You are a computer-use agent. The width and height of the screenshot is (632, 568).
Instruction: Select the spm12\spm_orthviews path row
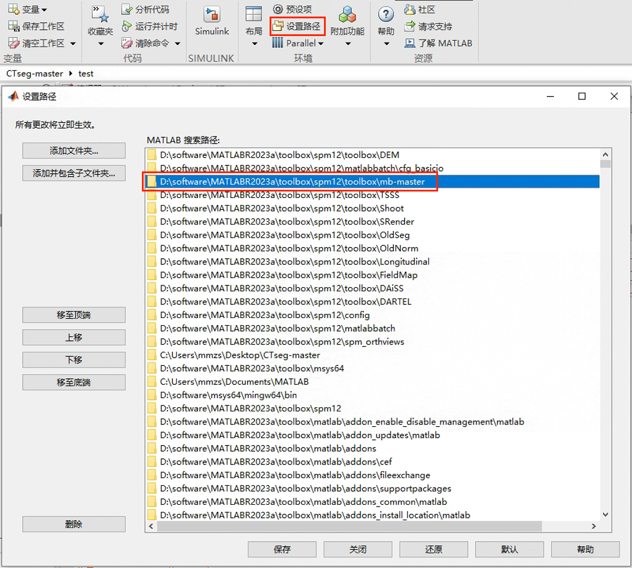372,342
